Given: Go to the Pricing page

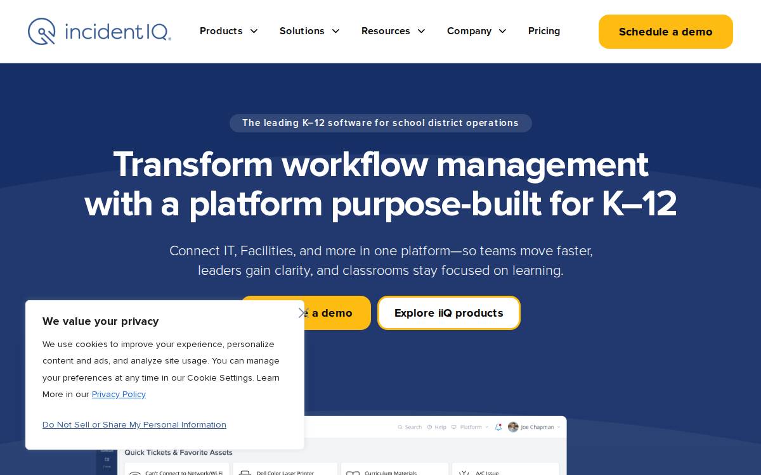Looking at the screenshot, I should pyautogui.click(x=544, y=31).
